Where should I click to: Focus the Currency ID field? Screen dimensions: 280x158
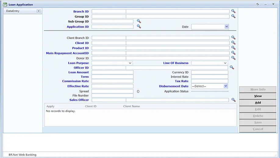[x=210, y=72]
